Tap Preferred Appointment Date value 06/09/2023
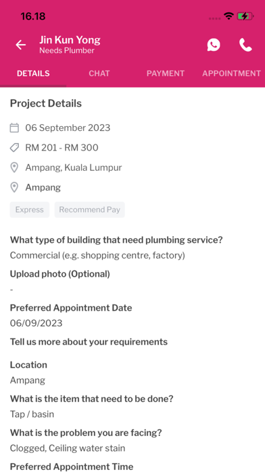The image size is (265, 472). [37, 323]
